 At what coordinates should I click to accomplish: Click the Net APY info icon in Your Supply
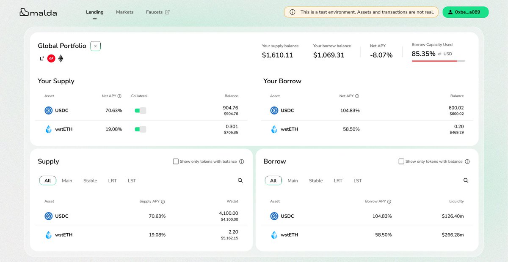click(x=119, y=96)
